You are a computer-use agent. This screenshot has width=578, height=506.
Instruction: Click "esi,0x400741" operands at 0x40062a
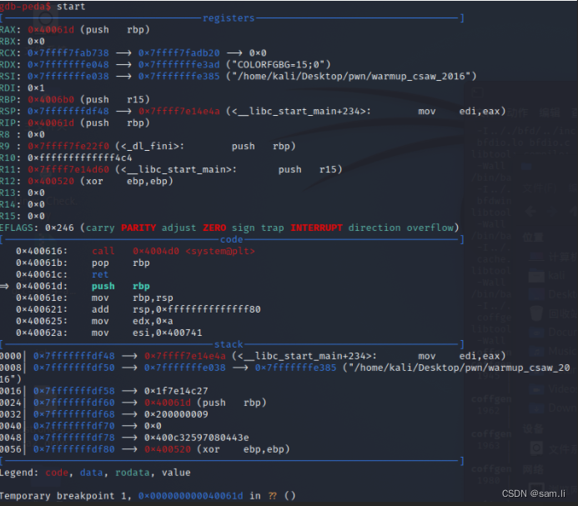(168, 333)
